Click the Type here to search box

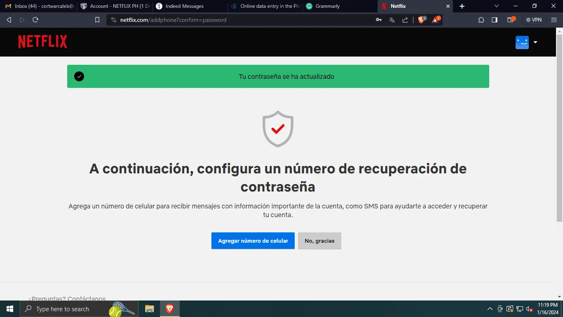tap(80, 309)
